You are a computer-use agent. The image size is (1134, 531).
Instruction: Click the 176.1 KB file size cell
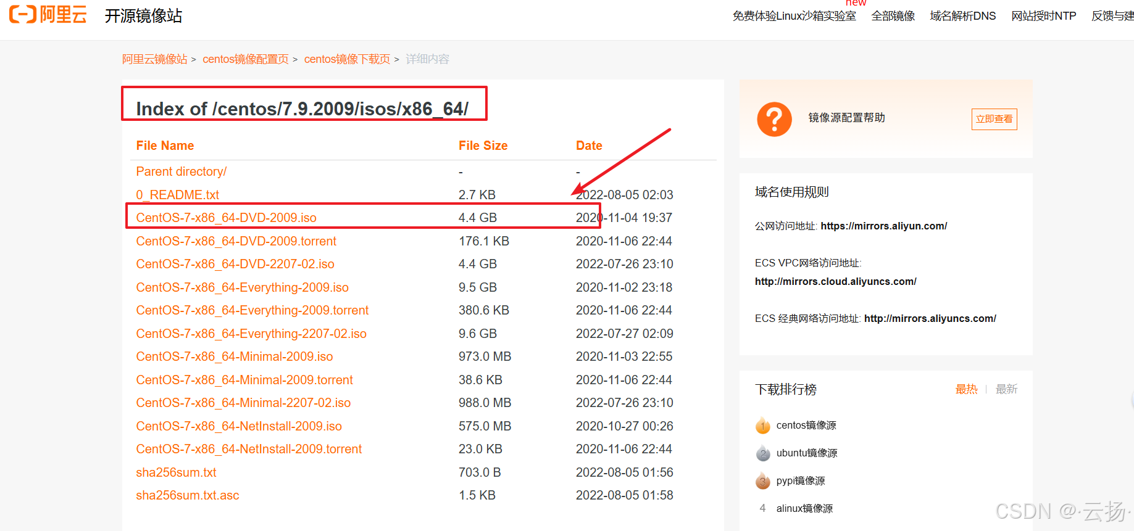[483, 241]
